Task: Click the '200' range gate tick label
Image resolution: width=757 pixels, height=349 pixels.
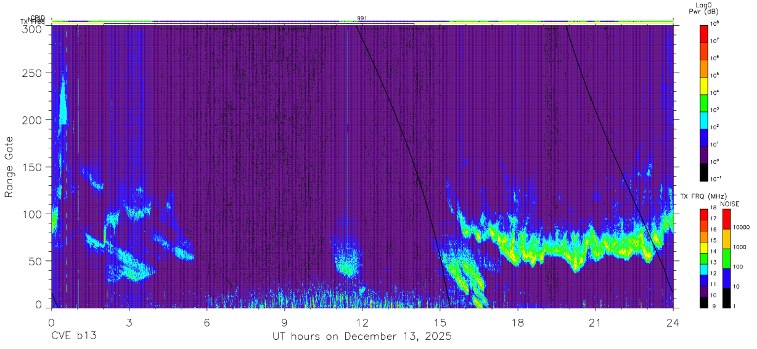Action: tap(32, 120)
